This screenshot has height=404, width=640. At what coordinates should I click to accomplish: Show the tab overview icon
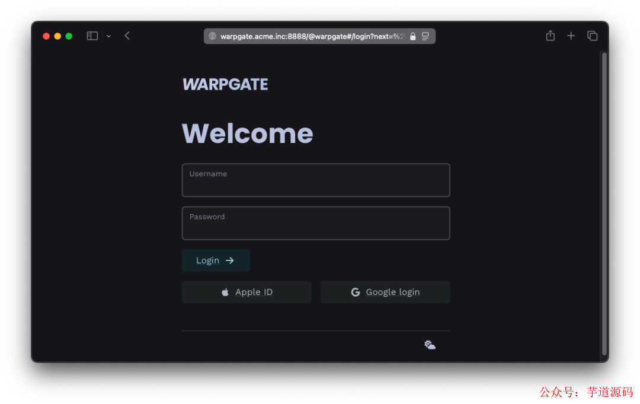click(592, 36)
